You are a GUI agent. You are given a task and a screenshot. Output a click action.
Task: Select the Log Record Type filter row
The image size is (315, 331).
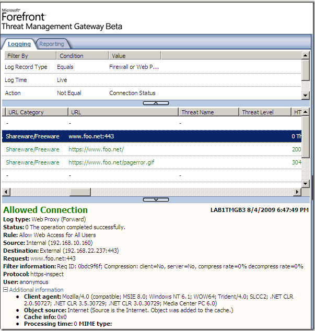[153, 67]
